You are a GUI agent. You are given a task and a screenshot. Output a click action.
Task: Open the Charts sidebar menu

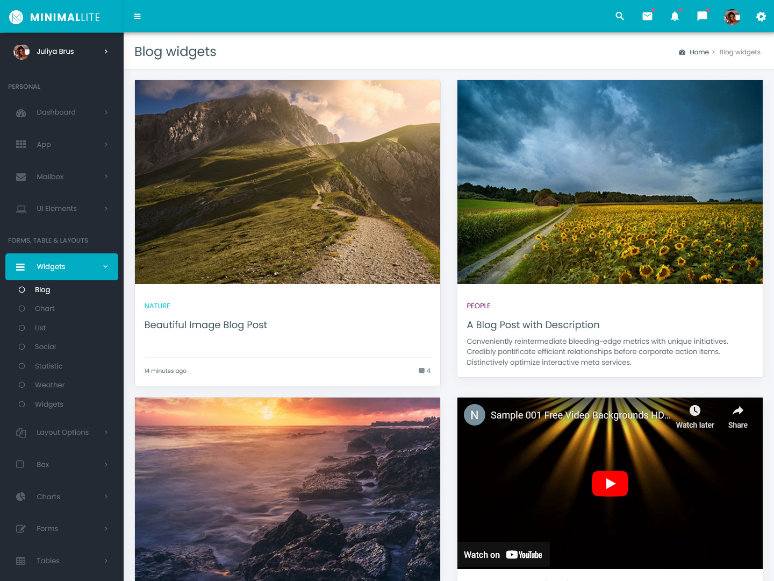click(x=62, y=497)
